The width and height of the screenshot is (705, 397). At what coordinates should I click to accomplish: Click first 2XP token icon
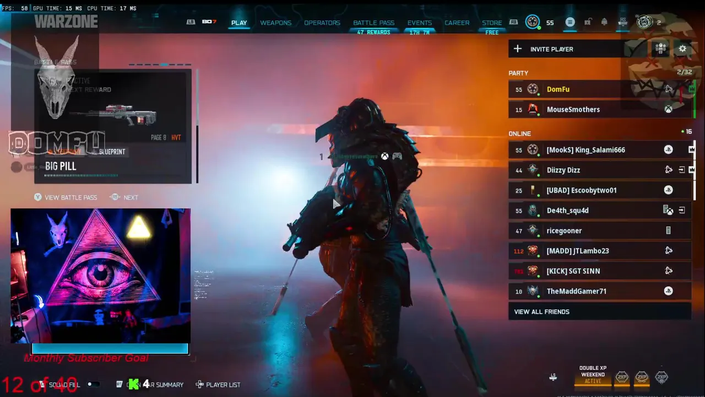point(622,377)
